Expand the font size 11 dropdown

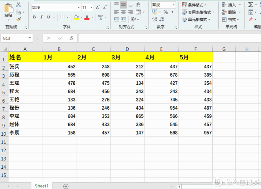pos(91,7)
